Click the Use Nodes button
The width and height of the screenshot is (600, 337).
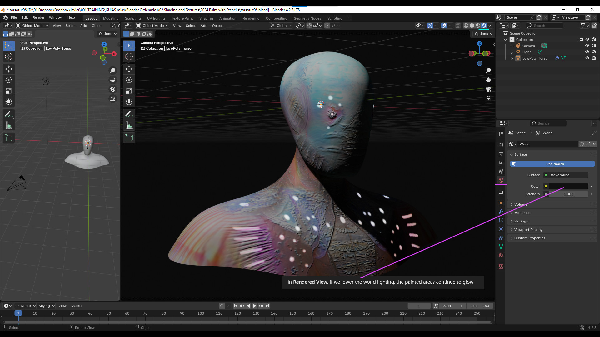tap(552, 164)
